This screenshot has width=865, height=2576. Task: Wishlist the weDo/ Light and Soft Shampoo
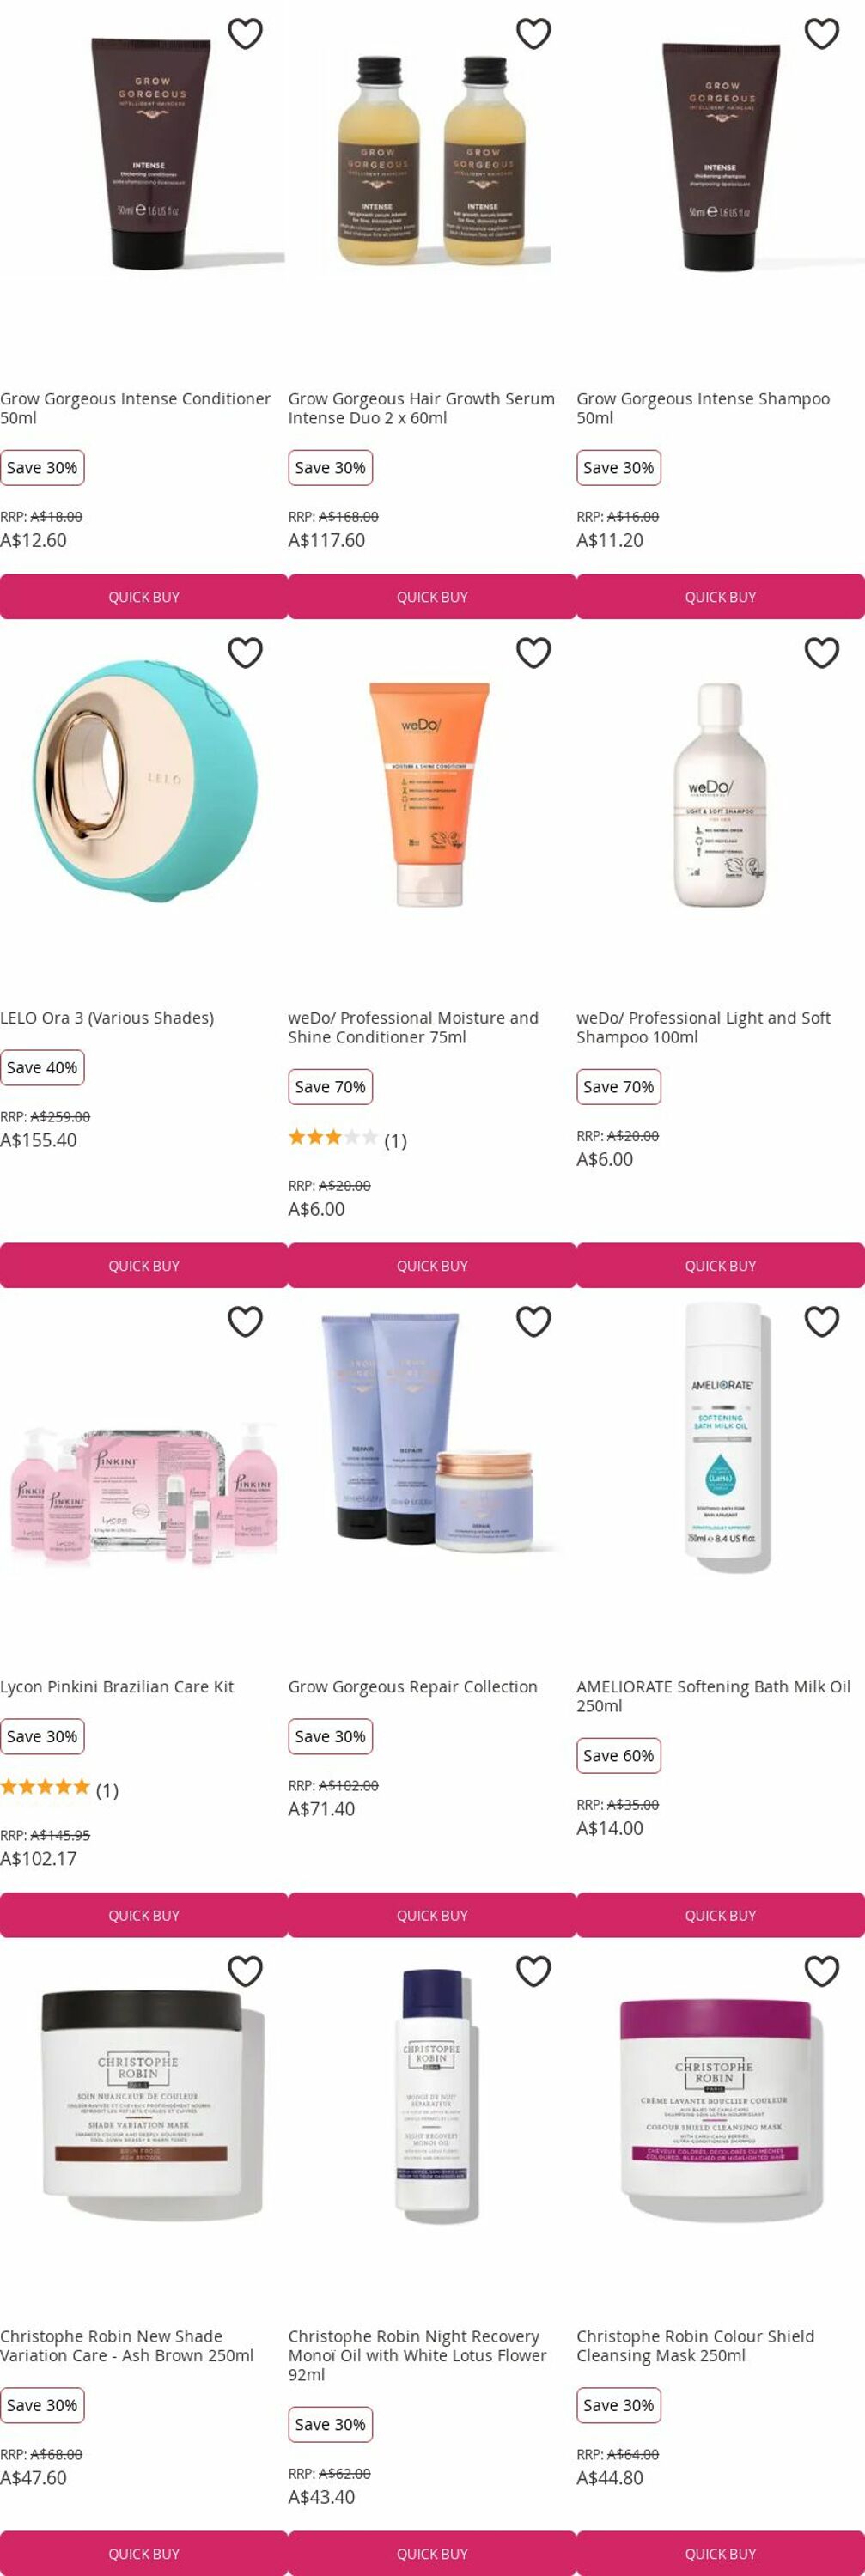pyautogui.click(x=822, y=653)
